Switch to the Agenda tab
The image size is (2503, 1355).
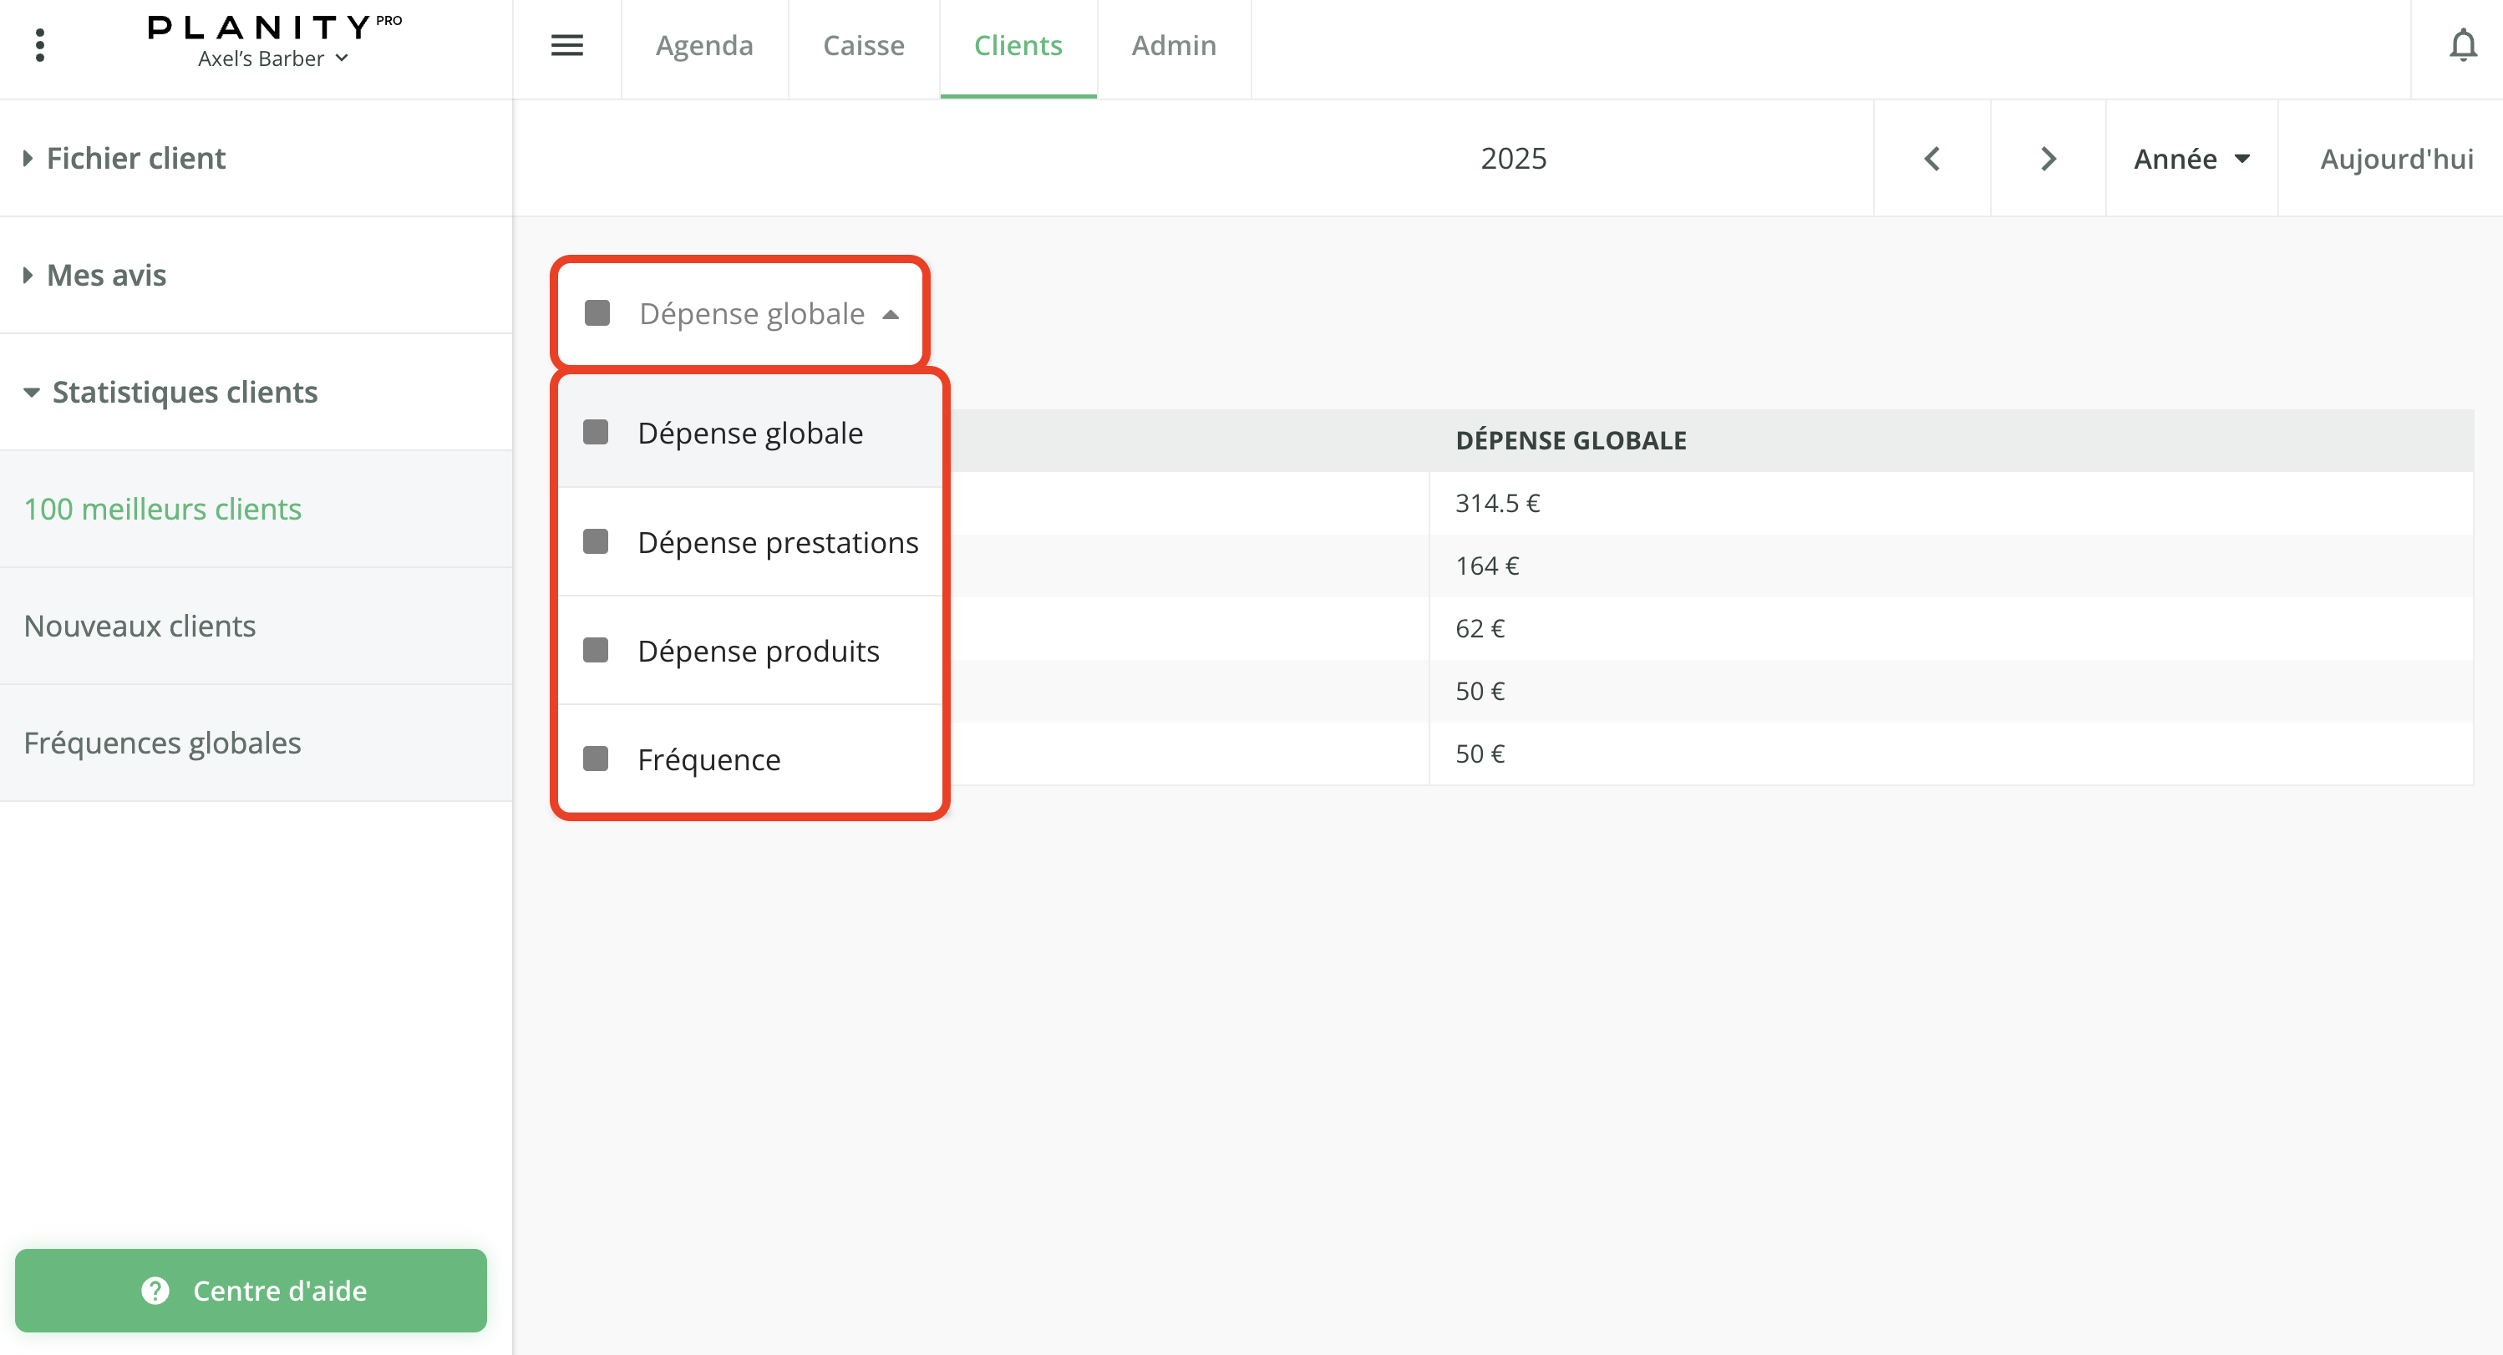pyautogui.click(x=703, y=46)
